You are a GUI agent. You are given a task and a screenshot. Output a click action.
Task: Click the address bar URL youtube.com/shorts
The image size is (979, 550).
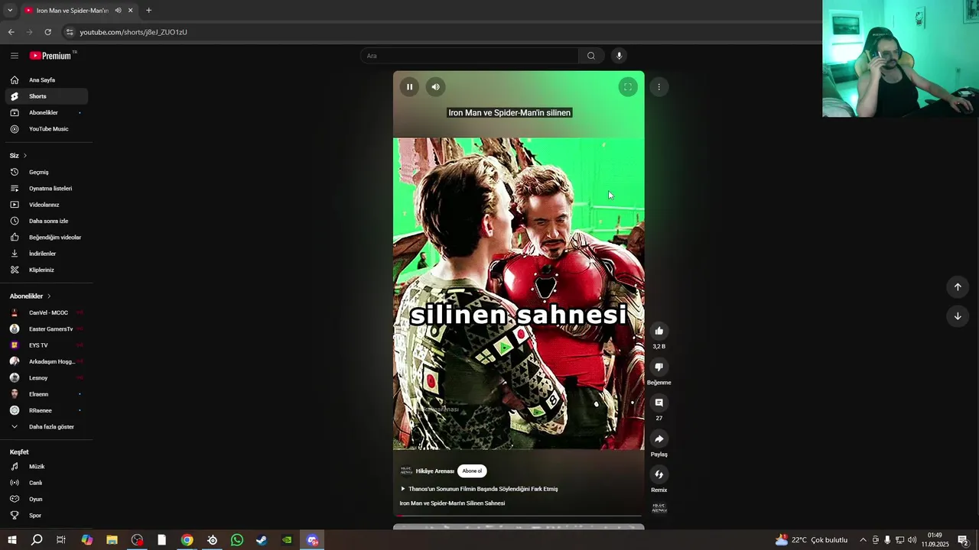point(134,32)
